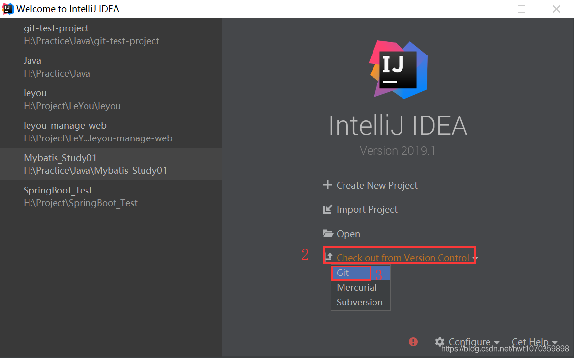The height and width of the screenshot is (358, 574).
Task: Expand Check out from Version Control dropdown arrow
Action: pyautogui.click(x=475, y=258)
